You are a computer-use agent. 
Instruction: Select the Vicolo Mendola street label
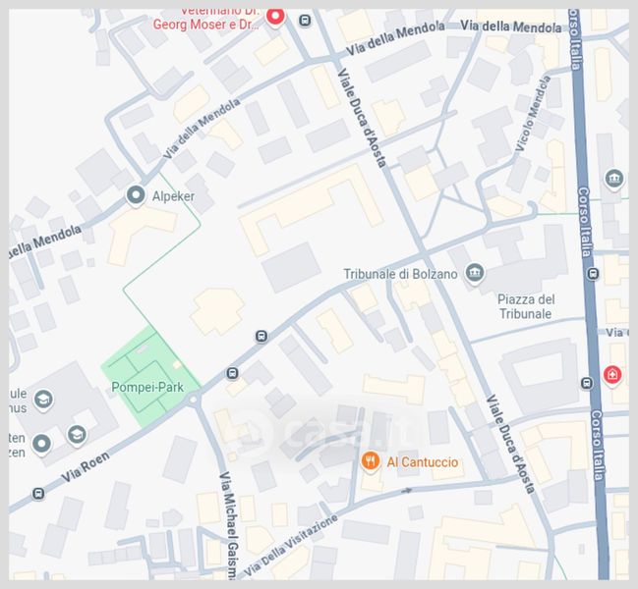point(533,113)
